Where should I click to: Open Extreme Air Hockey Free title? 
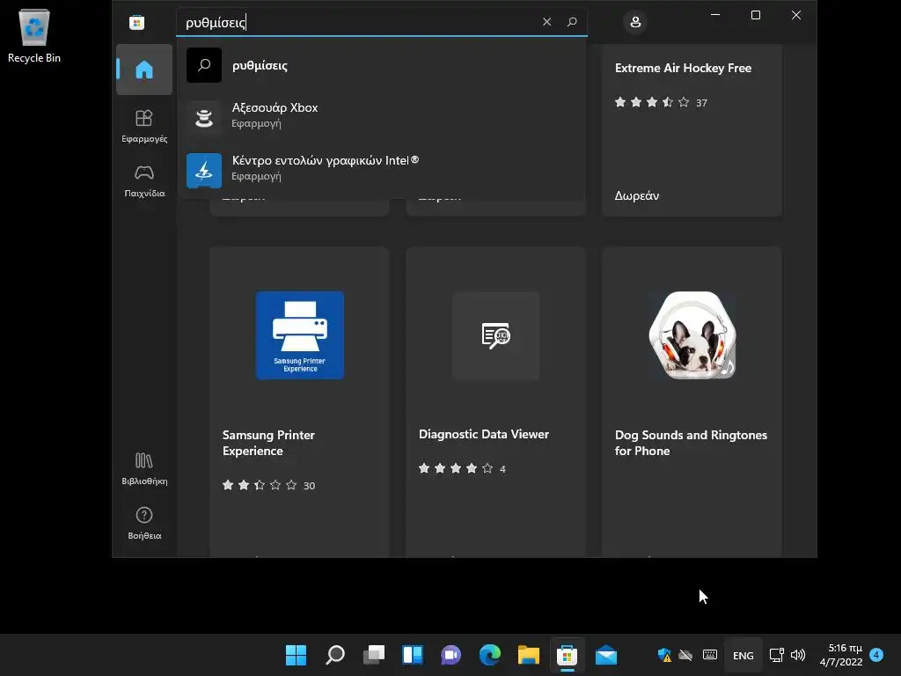pos(683,68)
